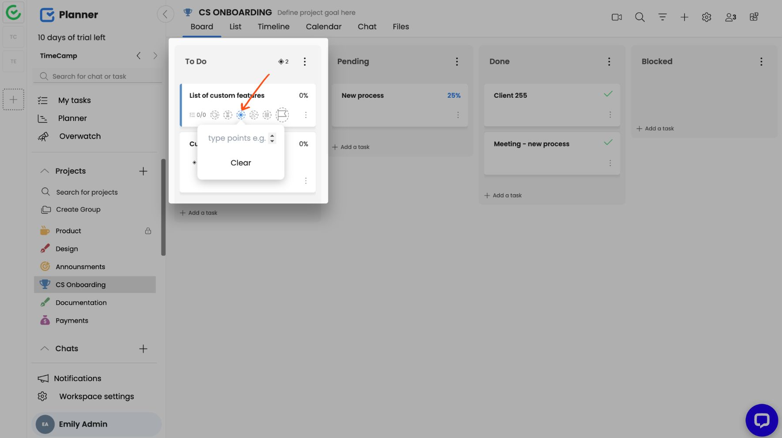The height and width of the screenshot is (438, 782).
Task: Click Add a task under Blocked
Action: pyautogui.click(x=655, y=128)
